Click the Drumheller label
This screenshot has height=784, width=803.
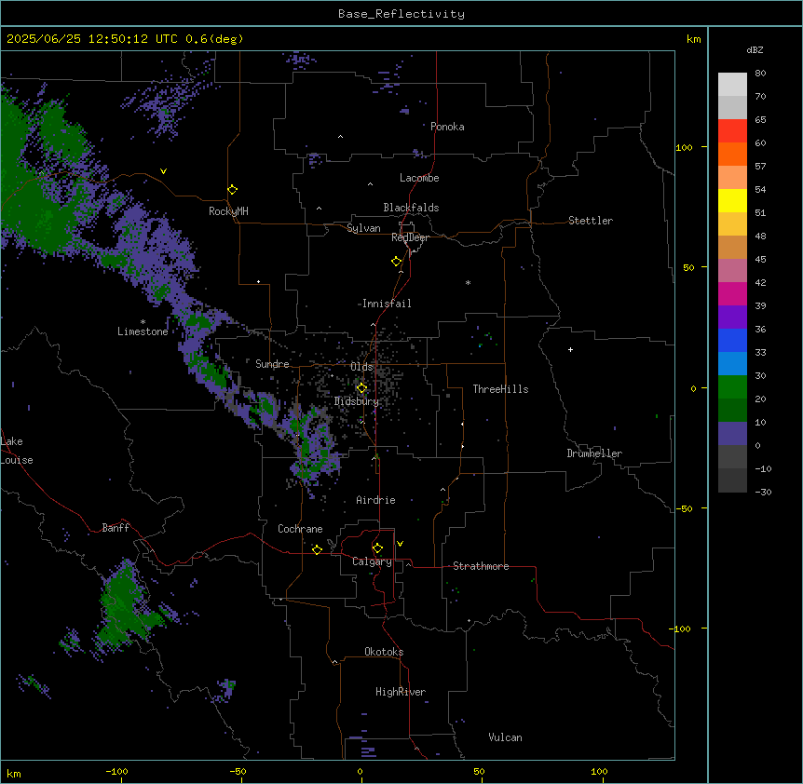(x=594, y=453)
